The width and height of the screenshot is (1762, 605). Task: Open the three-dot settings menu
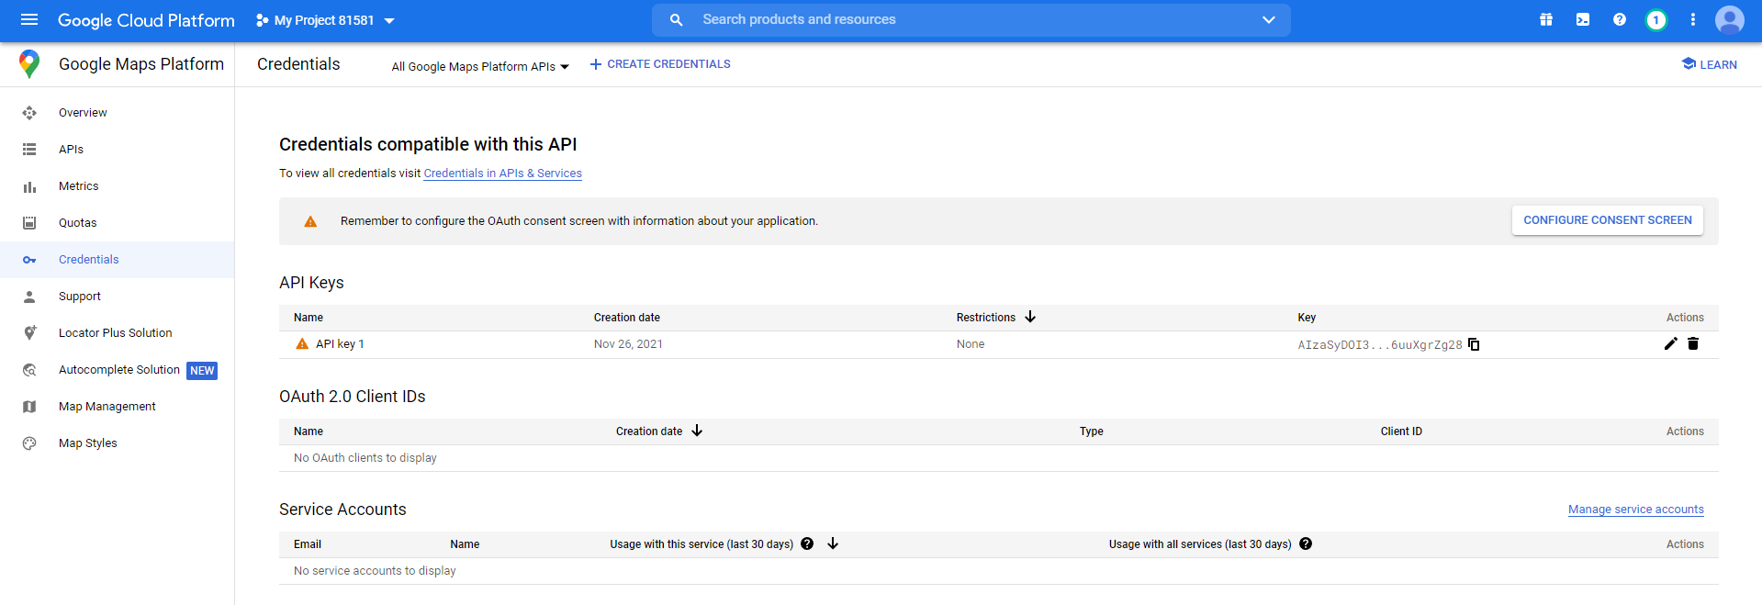tap(1693, 19)
